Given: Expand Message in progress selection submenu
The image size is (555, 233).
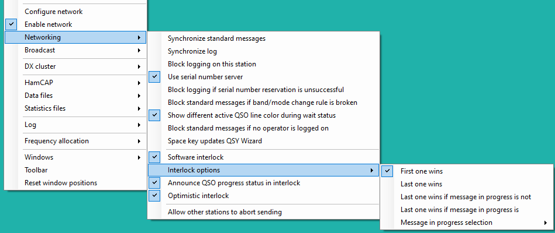Looking at the screenshot, I should pos(467,223).
